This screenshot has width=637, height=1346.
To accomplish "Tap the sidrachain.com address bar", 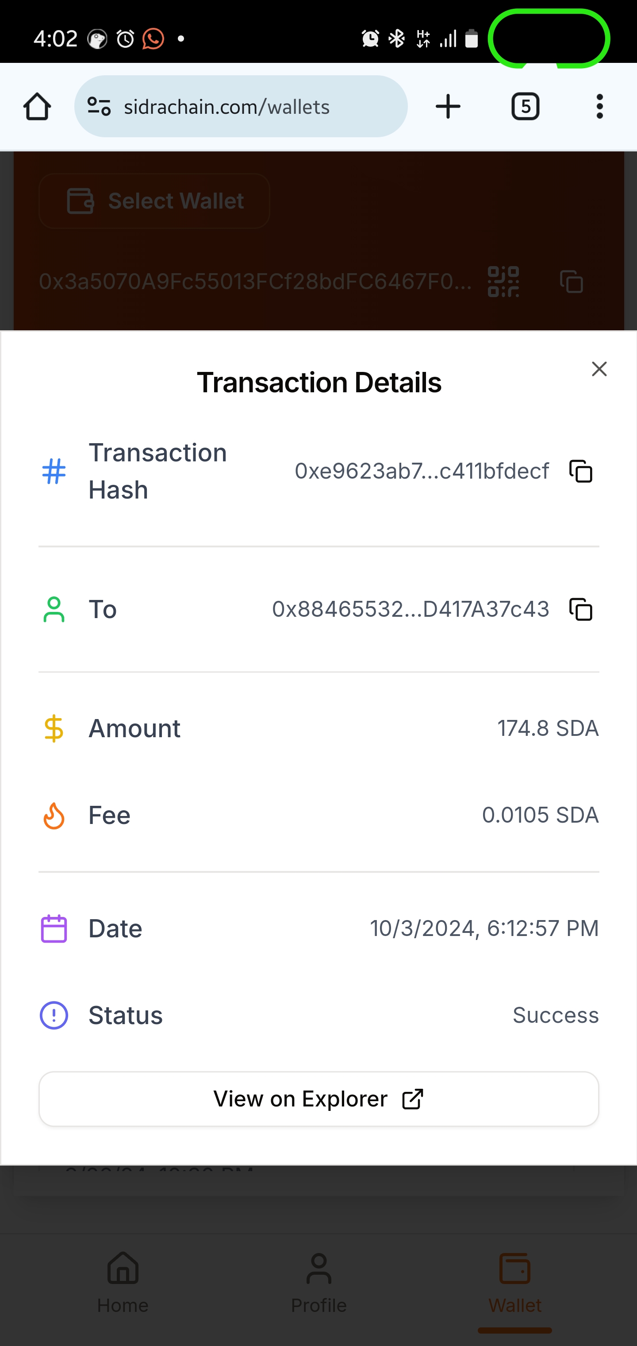I will (240, 107).
